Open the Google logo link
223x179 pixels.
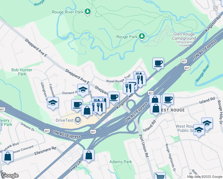pyautogui.click(x=10, y=175)
